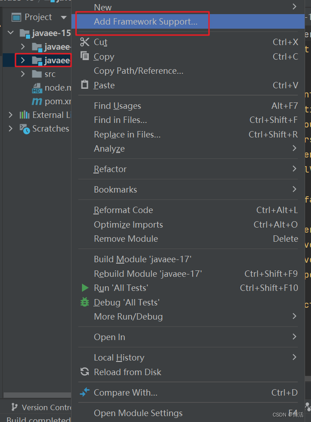Select the javaee-15 root tree row label
Screen dimensions: 311x422
click(51, 33)
